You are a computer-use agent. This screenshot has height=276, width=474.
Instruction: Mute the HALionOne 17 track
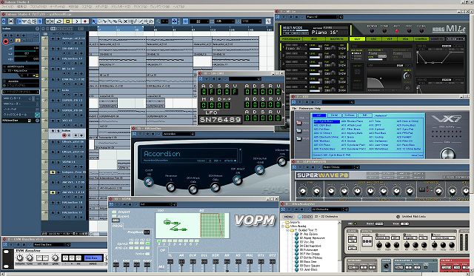point(53,58)
